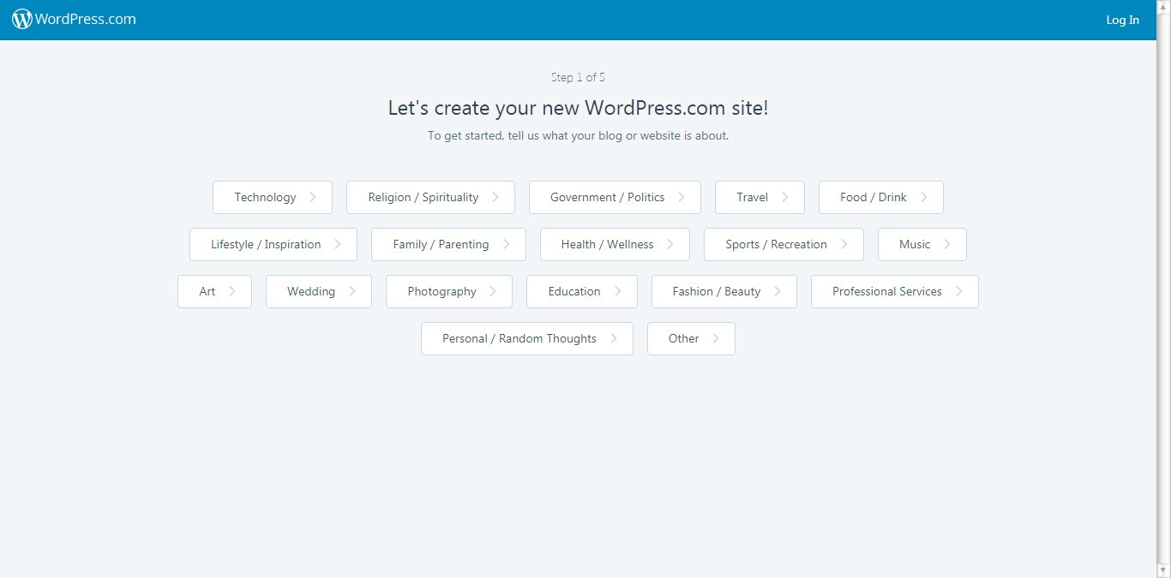This screenshot has height=578, width=1171.
Task: Pick Lifestyle / Inspiration topic
Action: [x=273, y=244]
